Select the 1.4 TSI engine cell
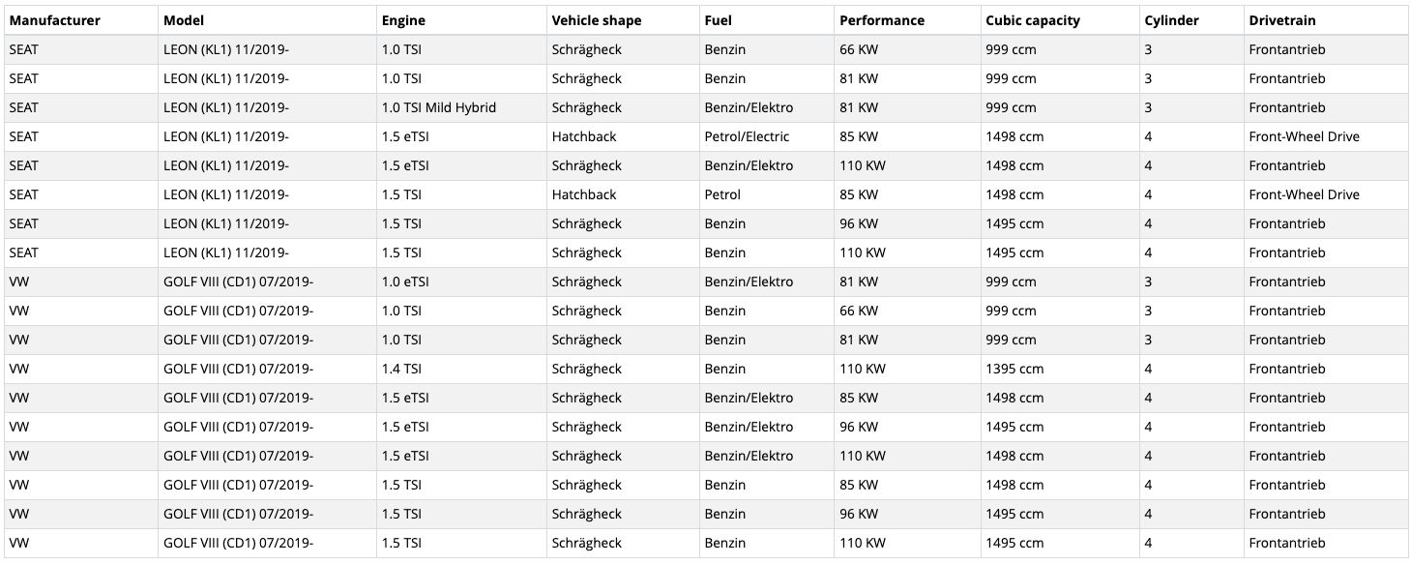This screenshot has width=1411, height=564. pos(401,369)
